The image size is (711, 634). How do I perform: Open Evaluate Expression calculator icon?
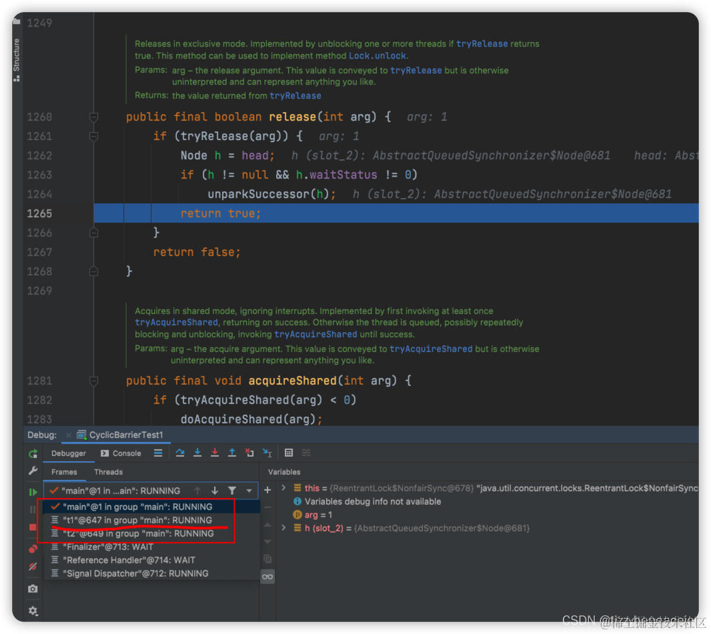click(x=289, y=453)
